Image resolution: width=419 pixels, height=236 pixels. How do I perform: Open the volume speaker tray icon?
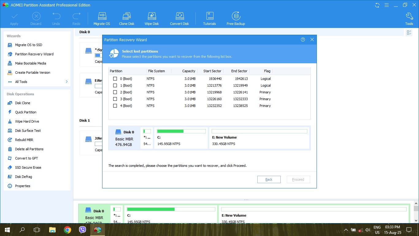[368, 230]
